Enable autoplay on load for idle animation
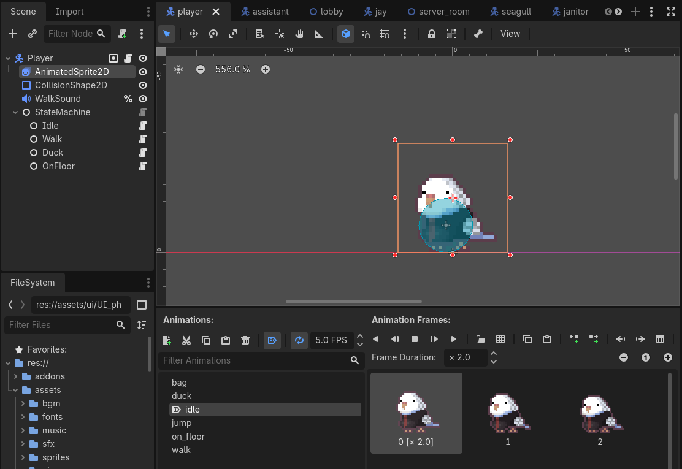Viewport: 682px width, 469px height. click(x=272, y=340)
